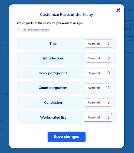Click the up-down arrows in Conclusion selector
The width and height of the screenshot is (134, 153).
109,102
